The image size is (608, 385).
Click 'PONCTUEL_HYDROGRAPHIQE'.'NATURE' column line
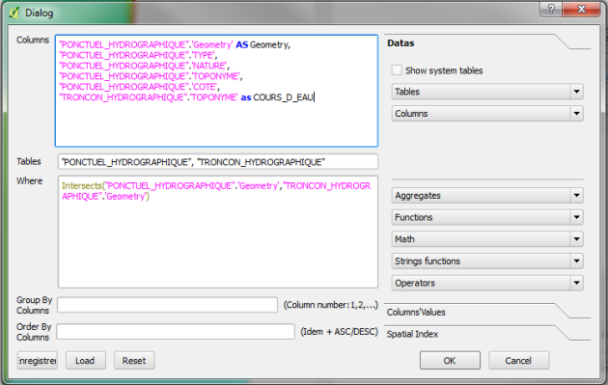coord(144,66)
